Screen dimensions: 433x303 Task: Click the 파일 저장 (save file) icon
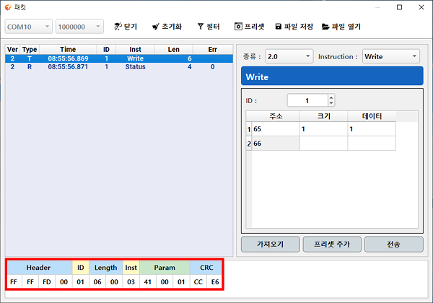pos(279,27)
